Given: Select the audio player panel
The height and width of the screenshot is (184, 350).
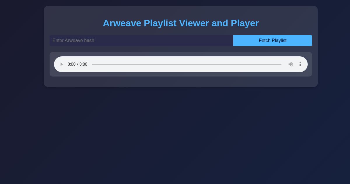Looking at the screenshot, I should coord(181,64).
